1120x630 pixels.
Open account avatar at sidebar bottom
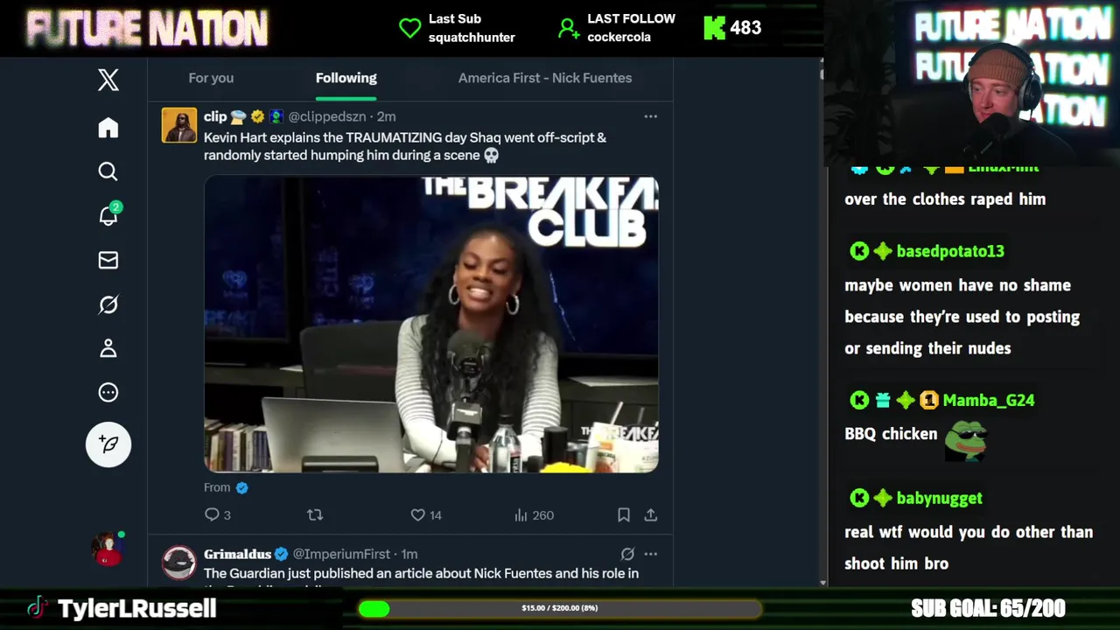pyautogui.click(x=108, y=549)
